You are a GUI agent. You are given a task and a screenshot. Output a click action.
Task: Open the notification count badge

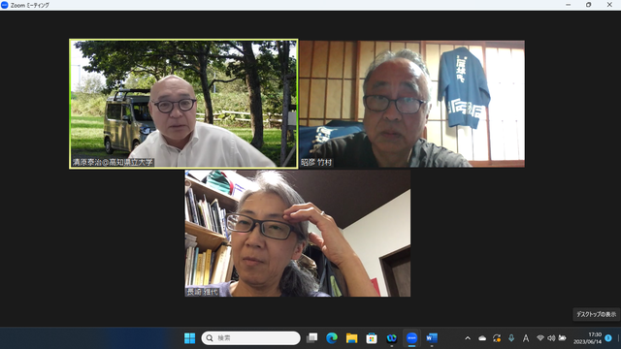click(x=608, y=338)
